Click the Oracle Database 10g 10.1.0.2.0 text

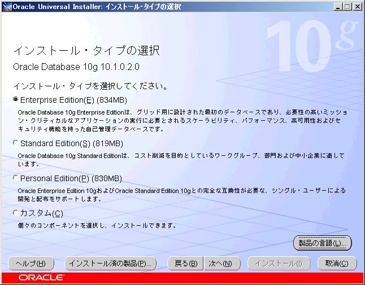[x=76, y=67]
